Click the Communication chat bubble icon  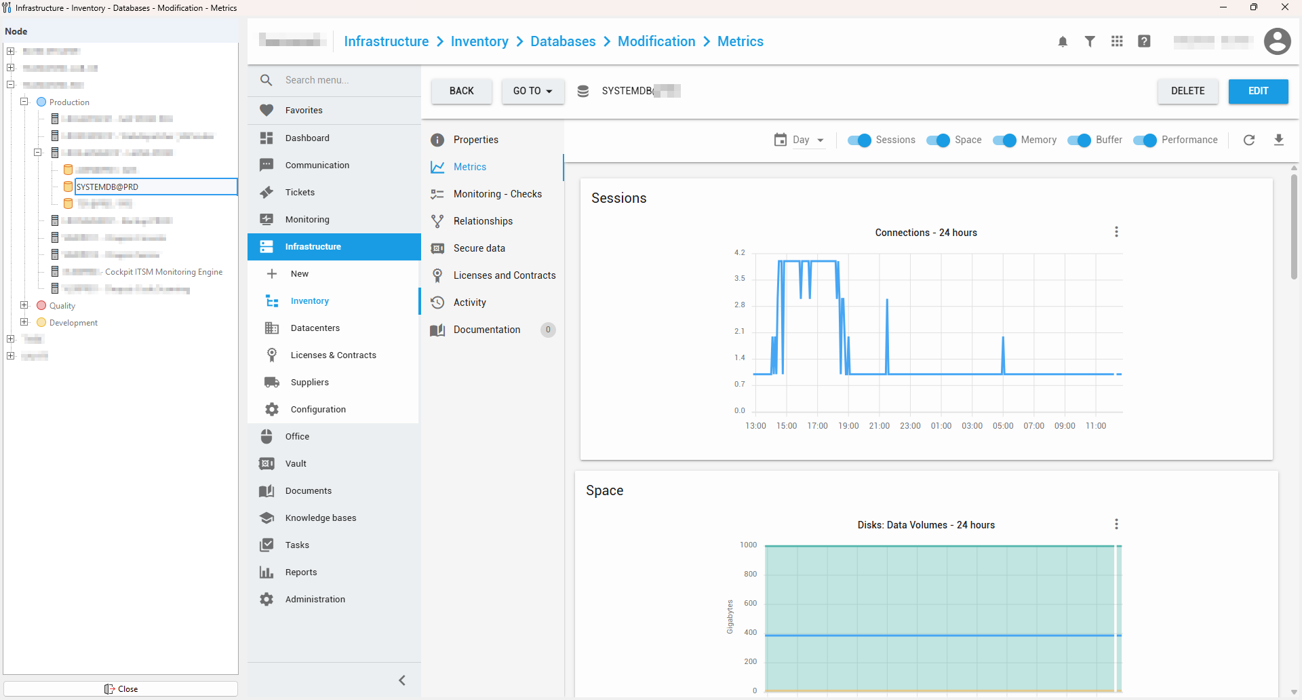pyautogui.click(x=267, y=165)
